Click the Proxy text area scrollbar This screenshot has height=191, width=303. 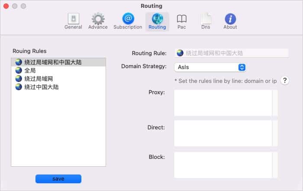(x=275, y=103)
